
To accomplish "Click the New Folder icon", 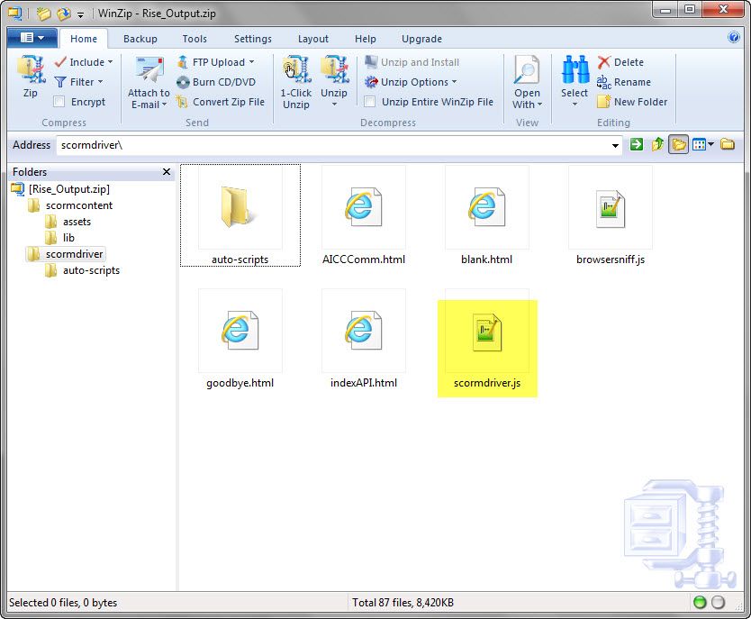I will point(604,102).
